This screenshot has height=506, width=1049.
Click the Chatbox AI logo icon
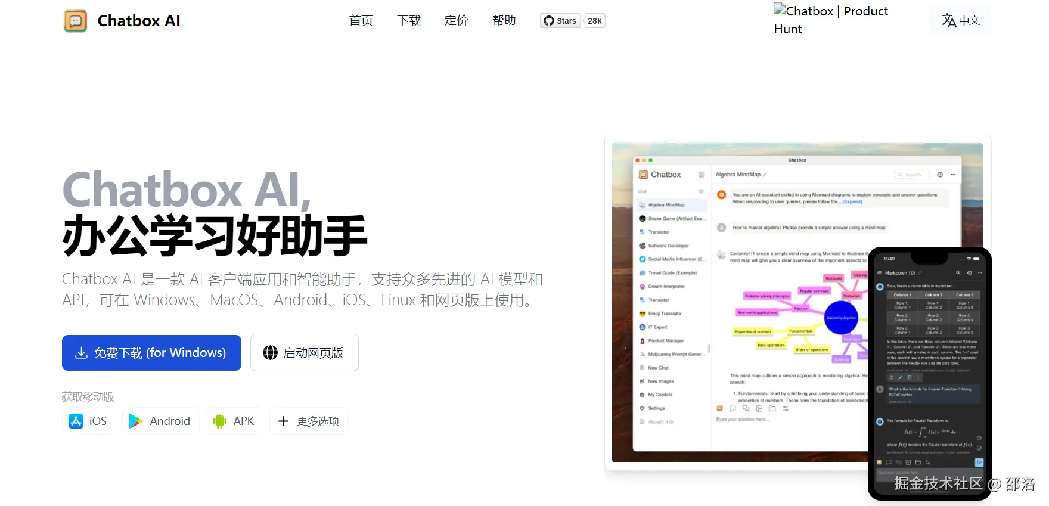coord(76,21)
